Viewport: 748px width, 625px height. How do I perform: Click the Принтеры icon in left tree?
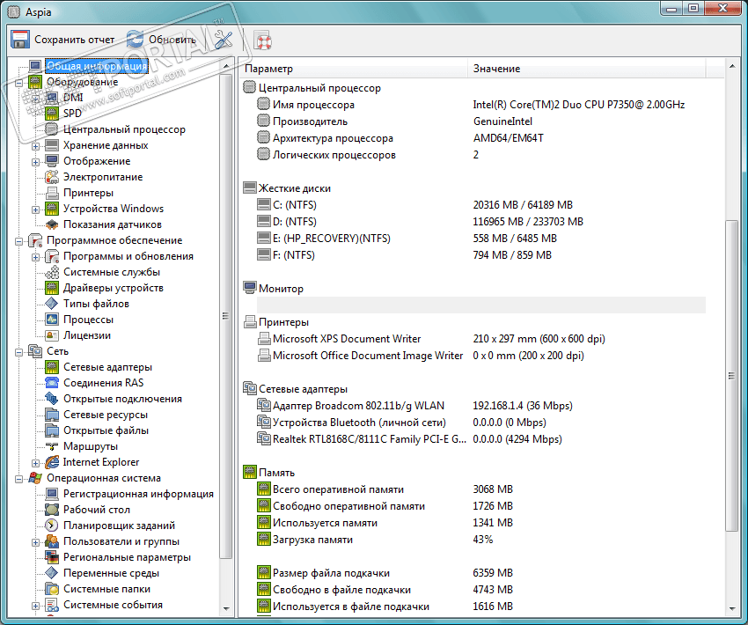[52, 193]
